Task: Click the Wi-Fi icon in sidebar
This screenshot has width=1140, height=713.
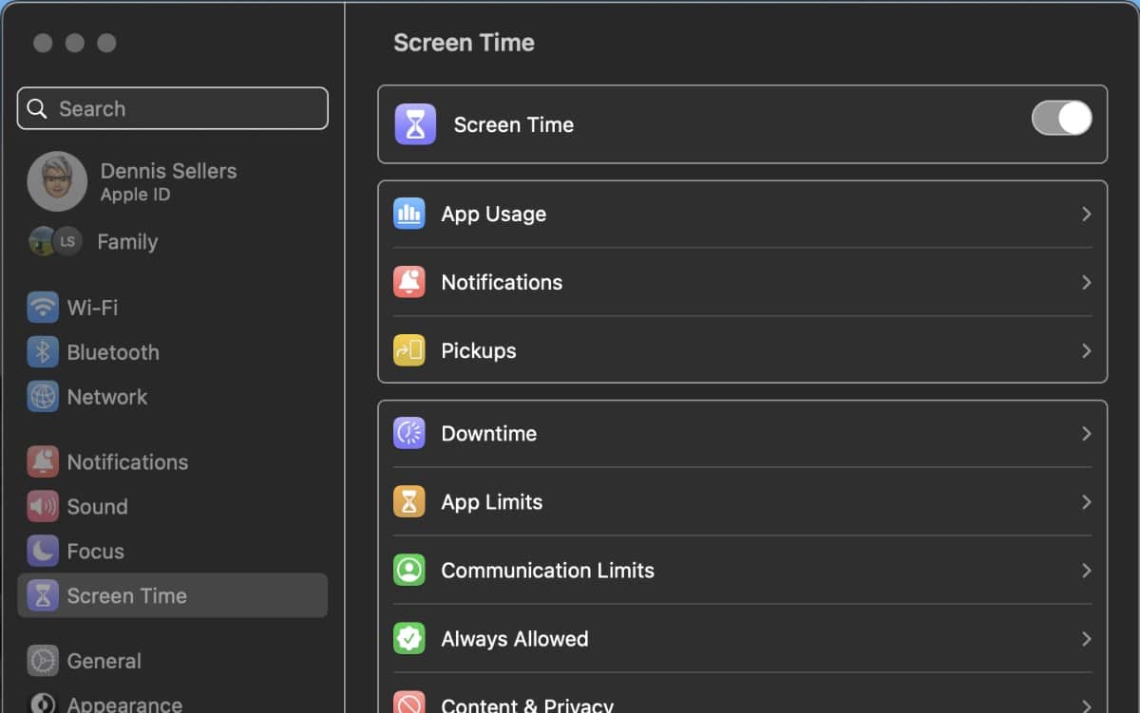Action: 43,308
